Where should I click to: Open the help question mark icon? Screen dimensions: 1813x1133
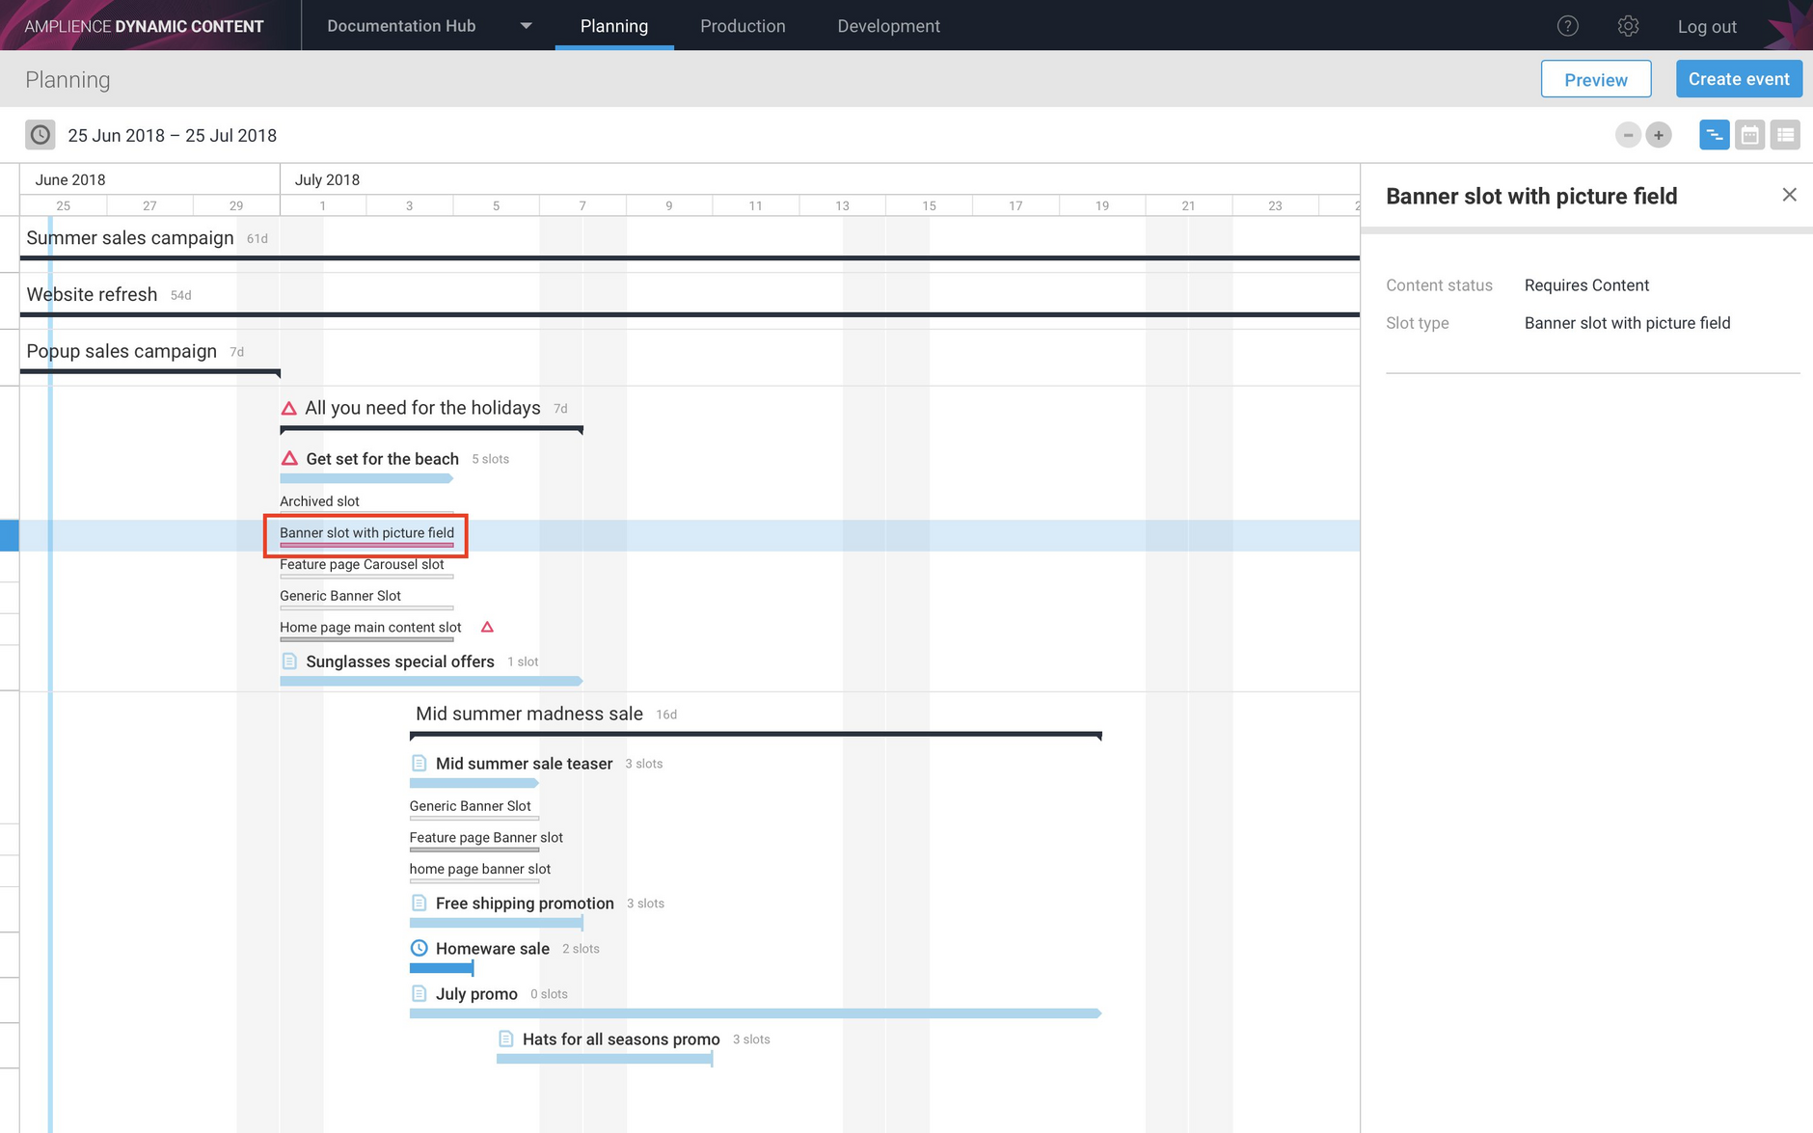[x=1568, y=26]
